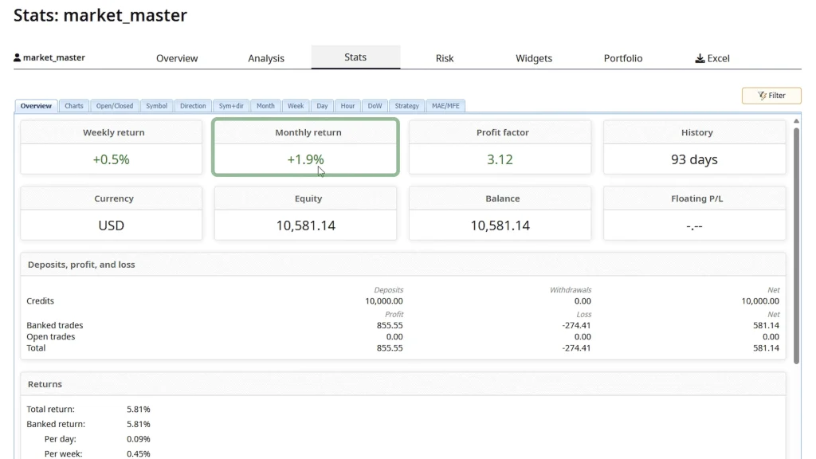This screenshot has width=816, height=459.
Task: Switch to the Symbol sub-tab
Action: pos(157,106)
